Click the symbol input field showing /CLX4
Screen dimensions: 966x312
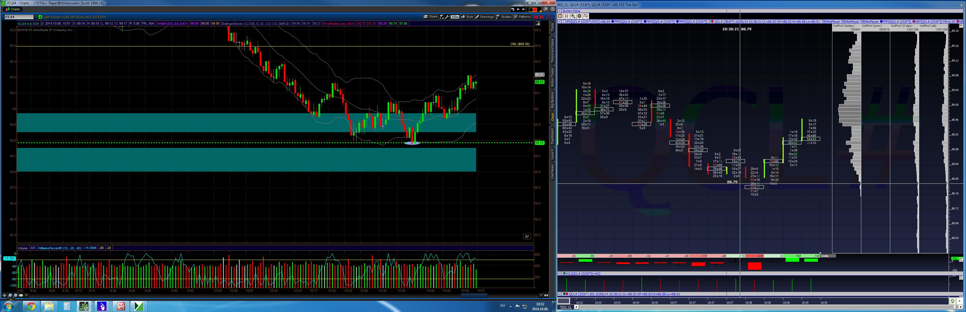19,17
